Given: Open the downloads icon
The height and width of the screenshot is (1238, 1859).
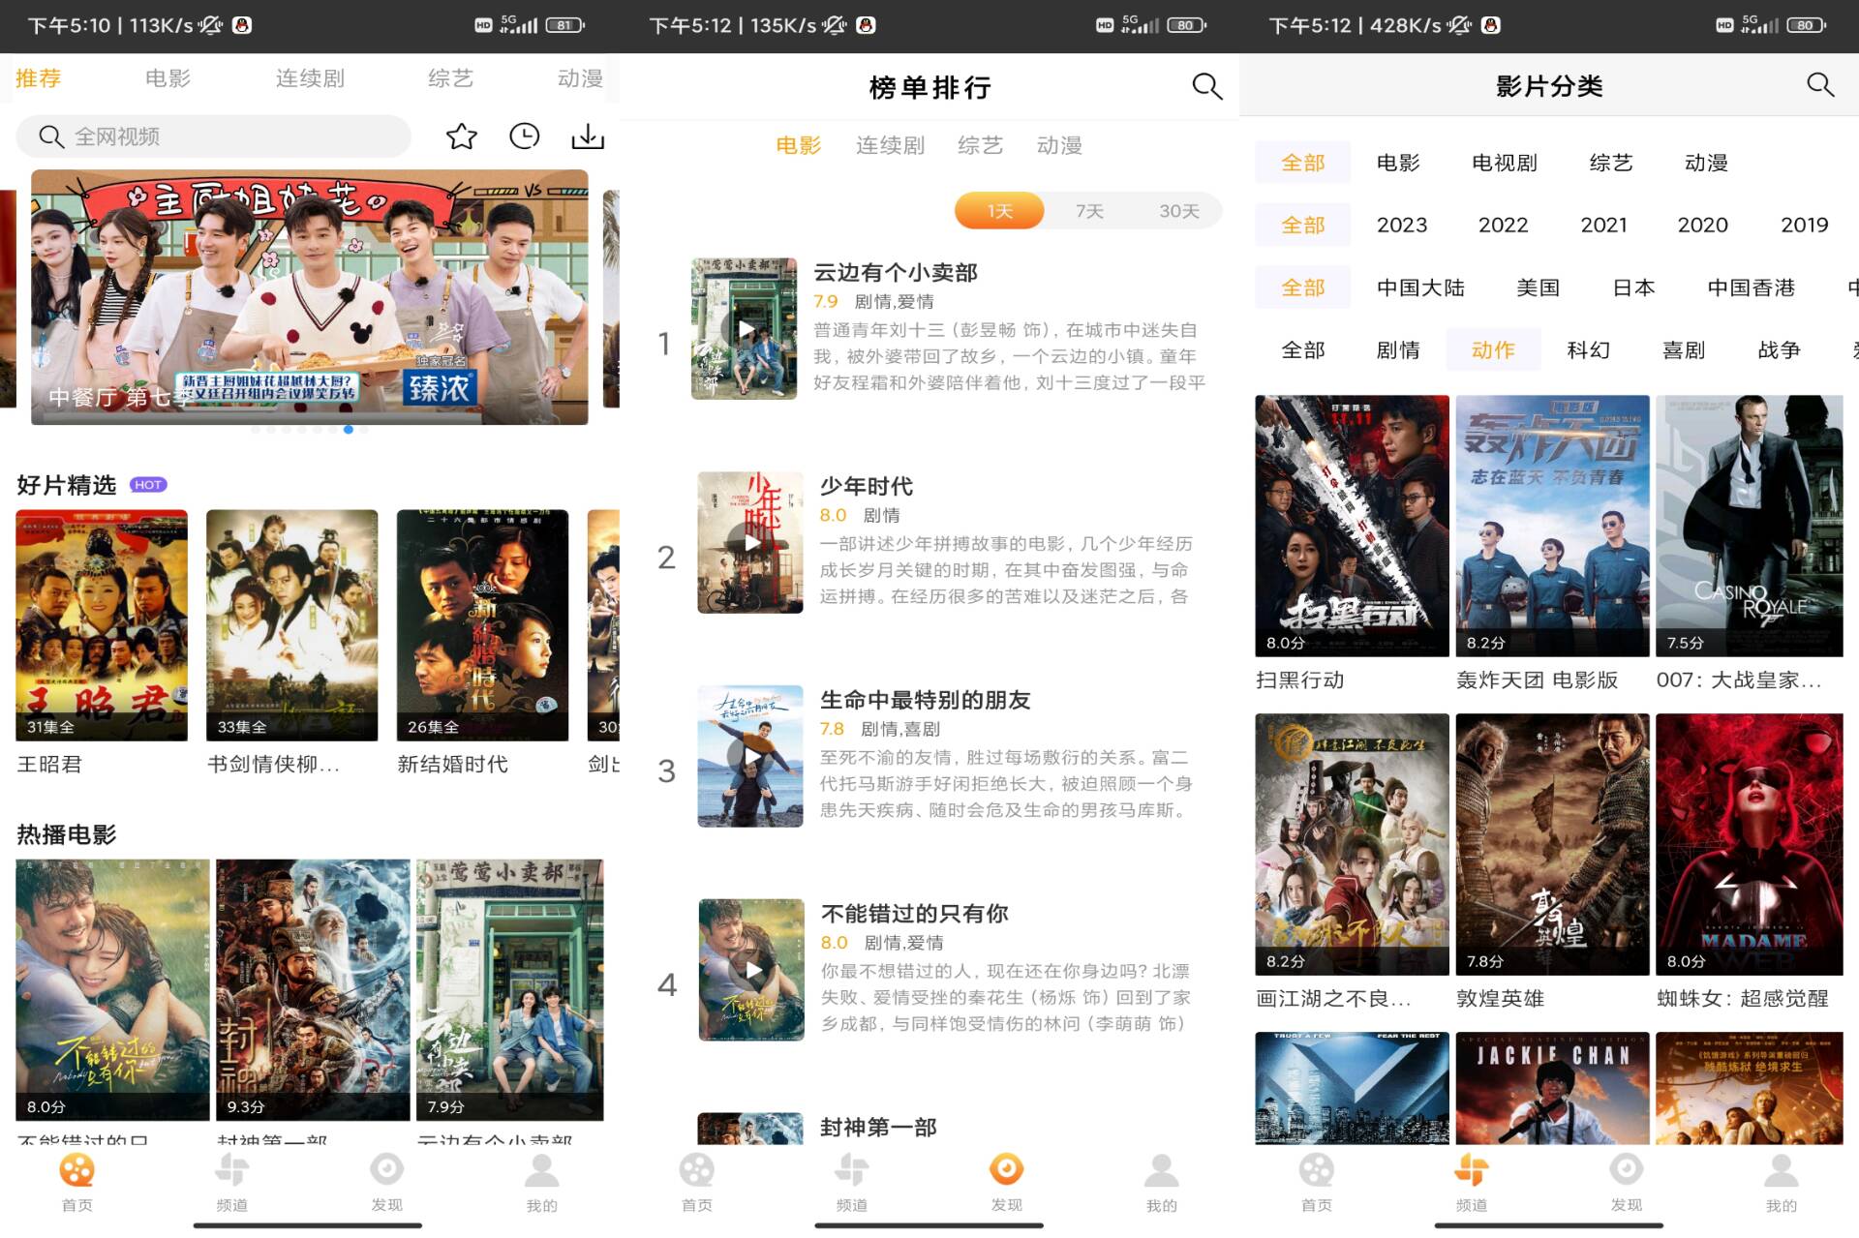Looking at the screenshot, I should click(x=587, y=136).
